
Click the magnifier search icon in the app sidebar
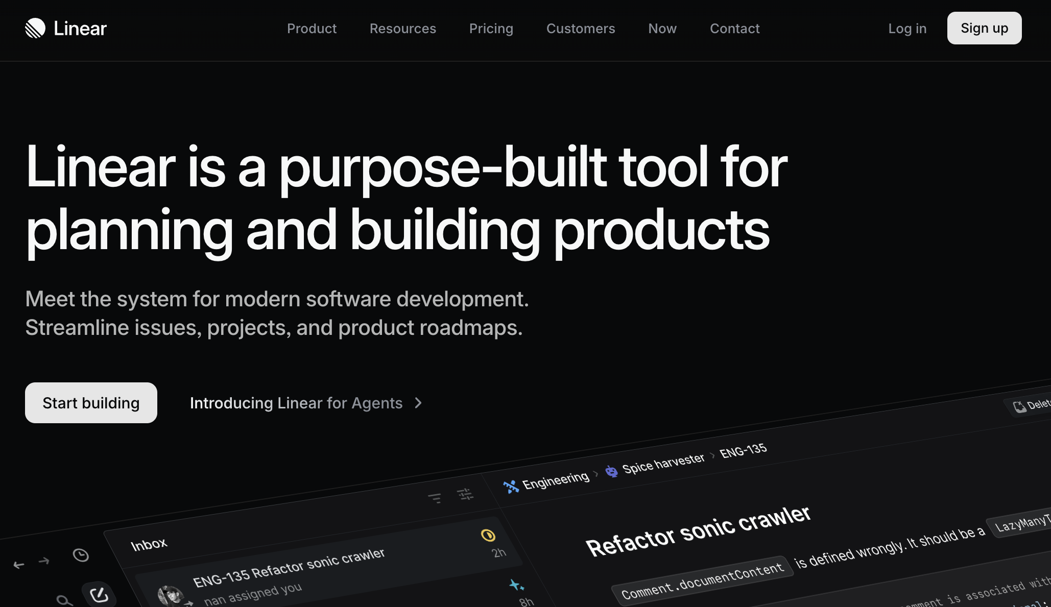64,600
